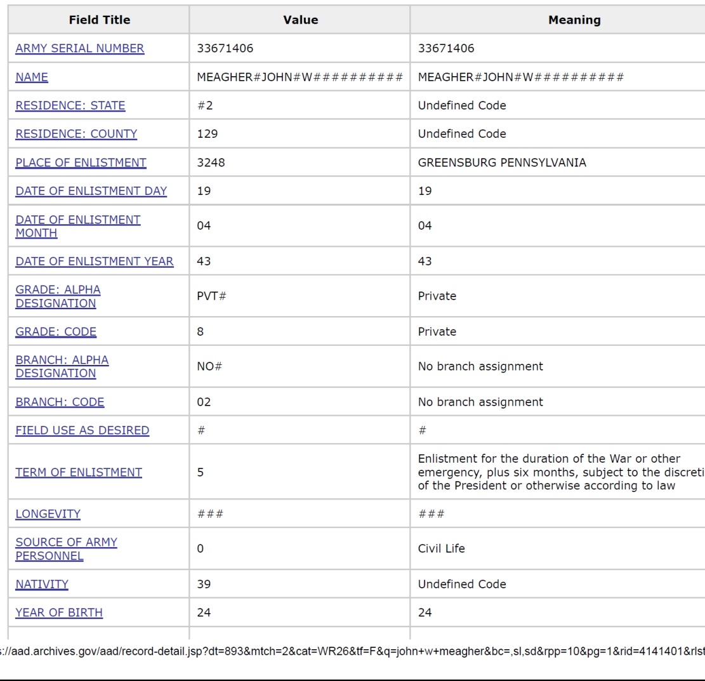Click the NAME field title link

point(32,77)
